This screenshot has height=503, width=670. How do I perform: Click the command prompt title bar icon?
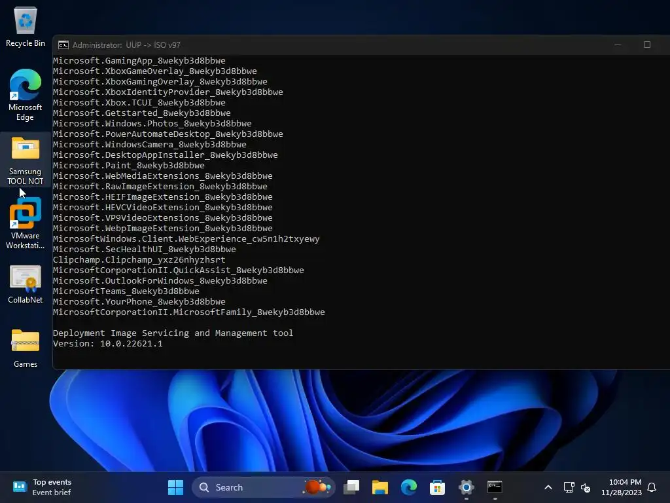63,45
